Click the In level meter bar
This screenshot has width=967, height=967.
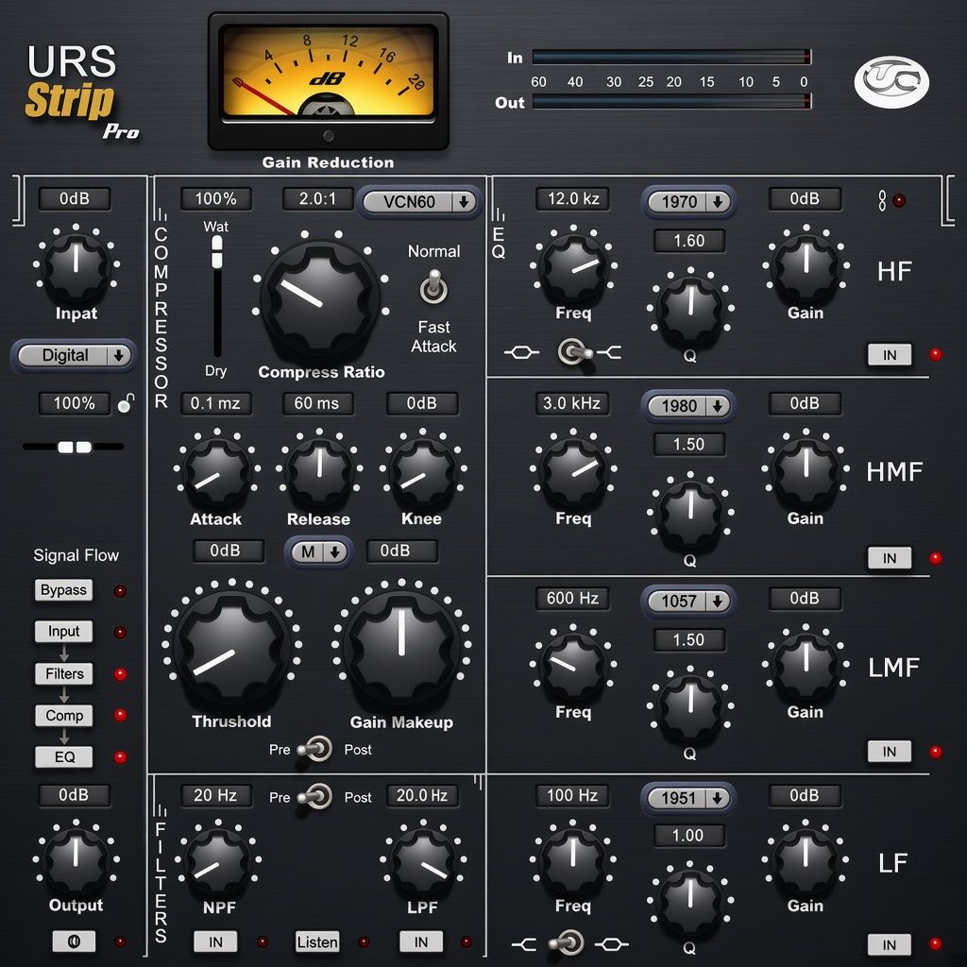click(x=671, y=58)
